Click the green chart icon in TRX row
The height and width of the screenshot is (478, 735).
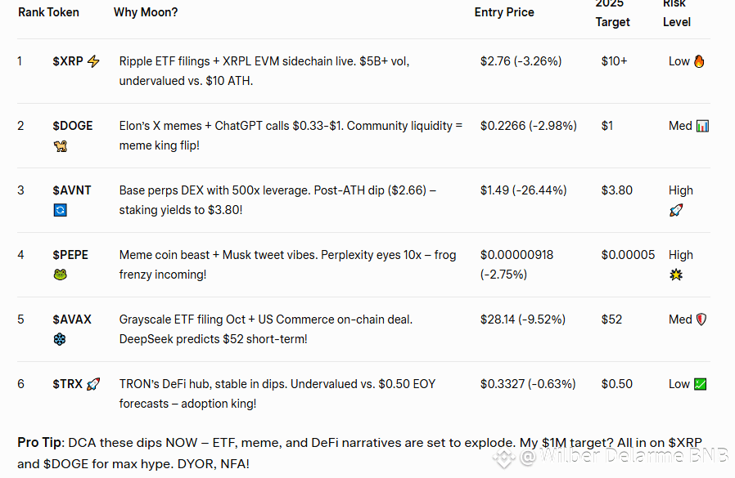(x=700, y=384)
